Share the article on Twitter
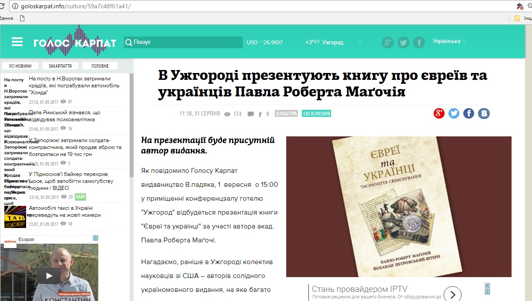Viewport: 532px width, 301px height. click(454, 113)
